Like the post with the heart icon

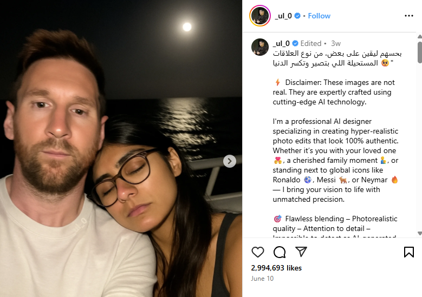click(x=257, y=252)
